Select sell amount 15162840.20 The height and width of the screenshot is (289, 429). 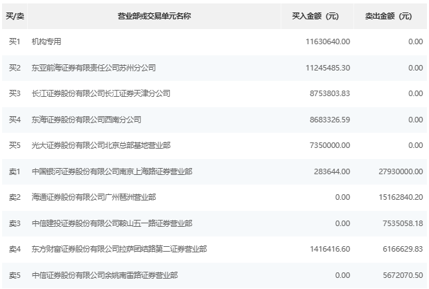point(401,197)
